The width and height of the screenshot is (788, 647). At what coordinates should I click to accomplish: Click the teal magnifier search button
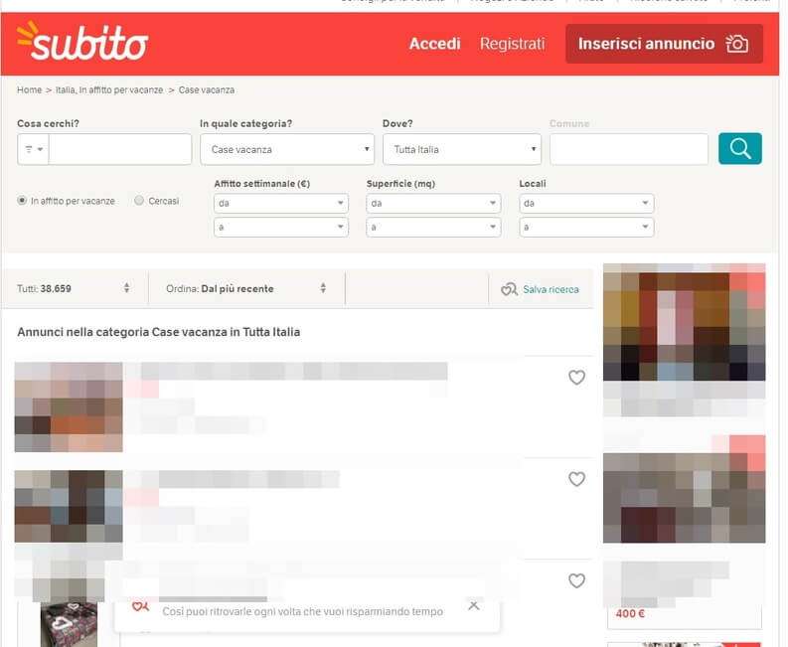point(739,149)
